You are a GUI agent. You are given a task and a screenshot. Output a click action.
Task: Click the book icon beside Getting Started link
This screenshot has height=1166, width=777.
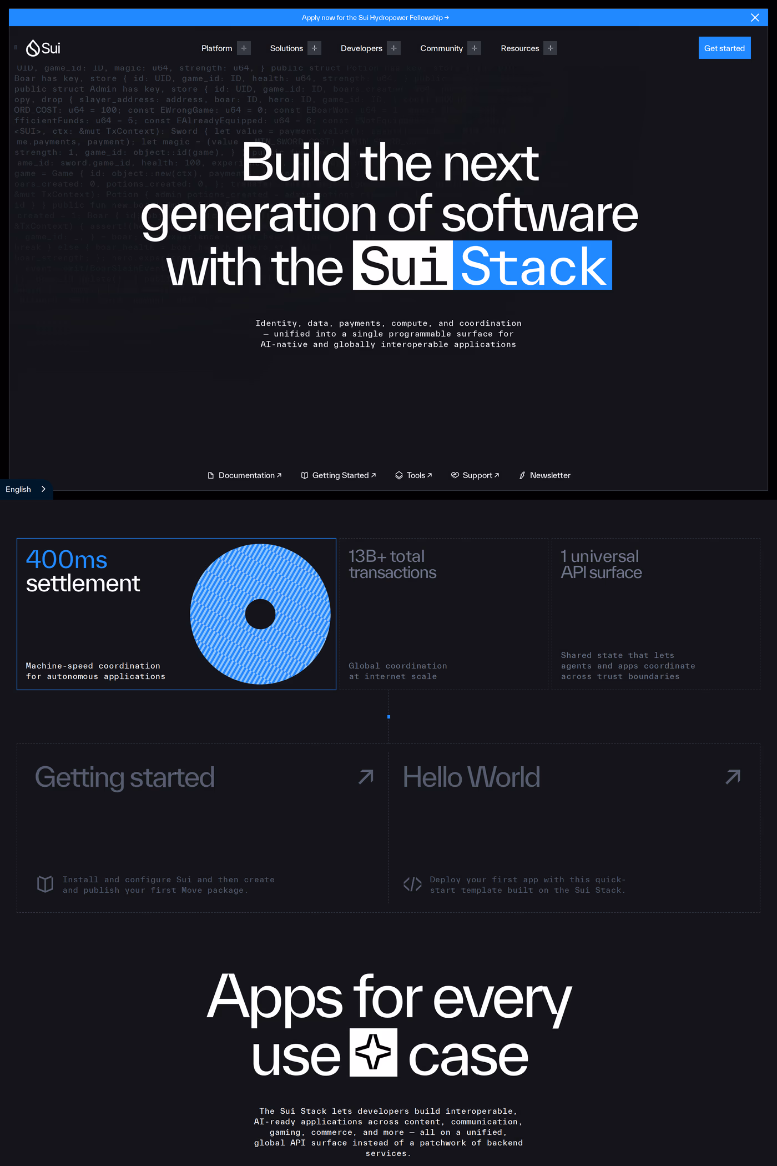(x=305, y=475)
